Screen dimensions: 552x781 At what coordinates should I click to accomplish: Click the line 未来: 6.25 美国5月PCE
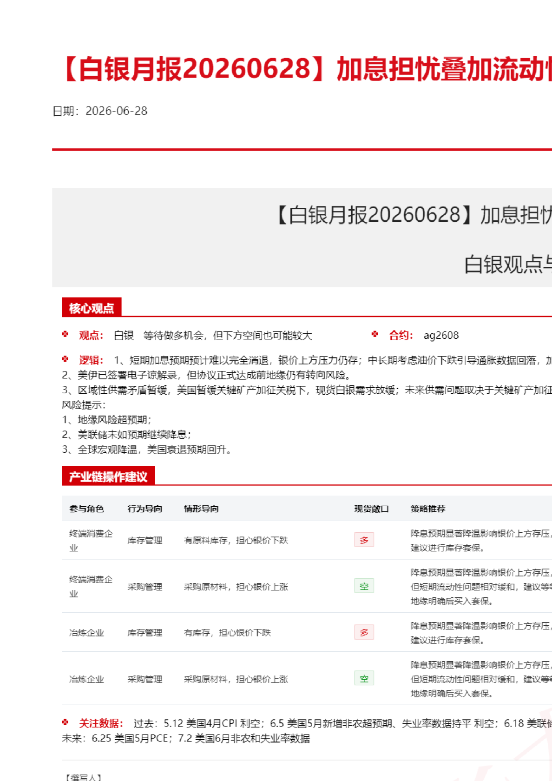click(x=186, y=738)
